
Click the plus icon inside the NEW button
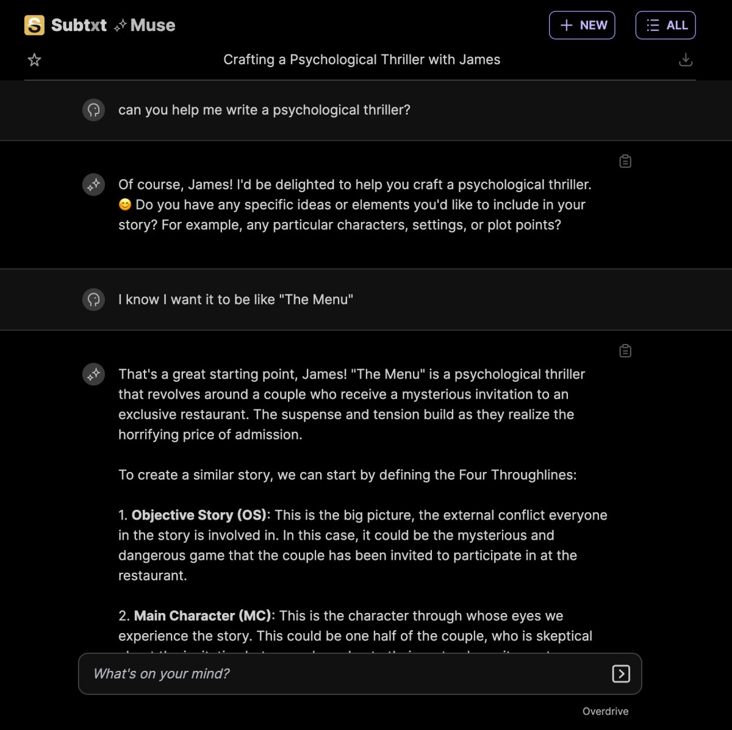[x=567, y=25]
